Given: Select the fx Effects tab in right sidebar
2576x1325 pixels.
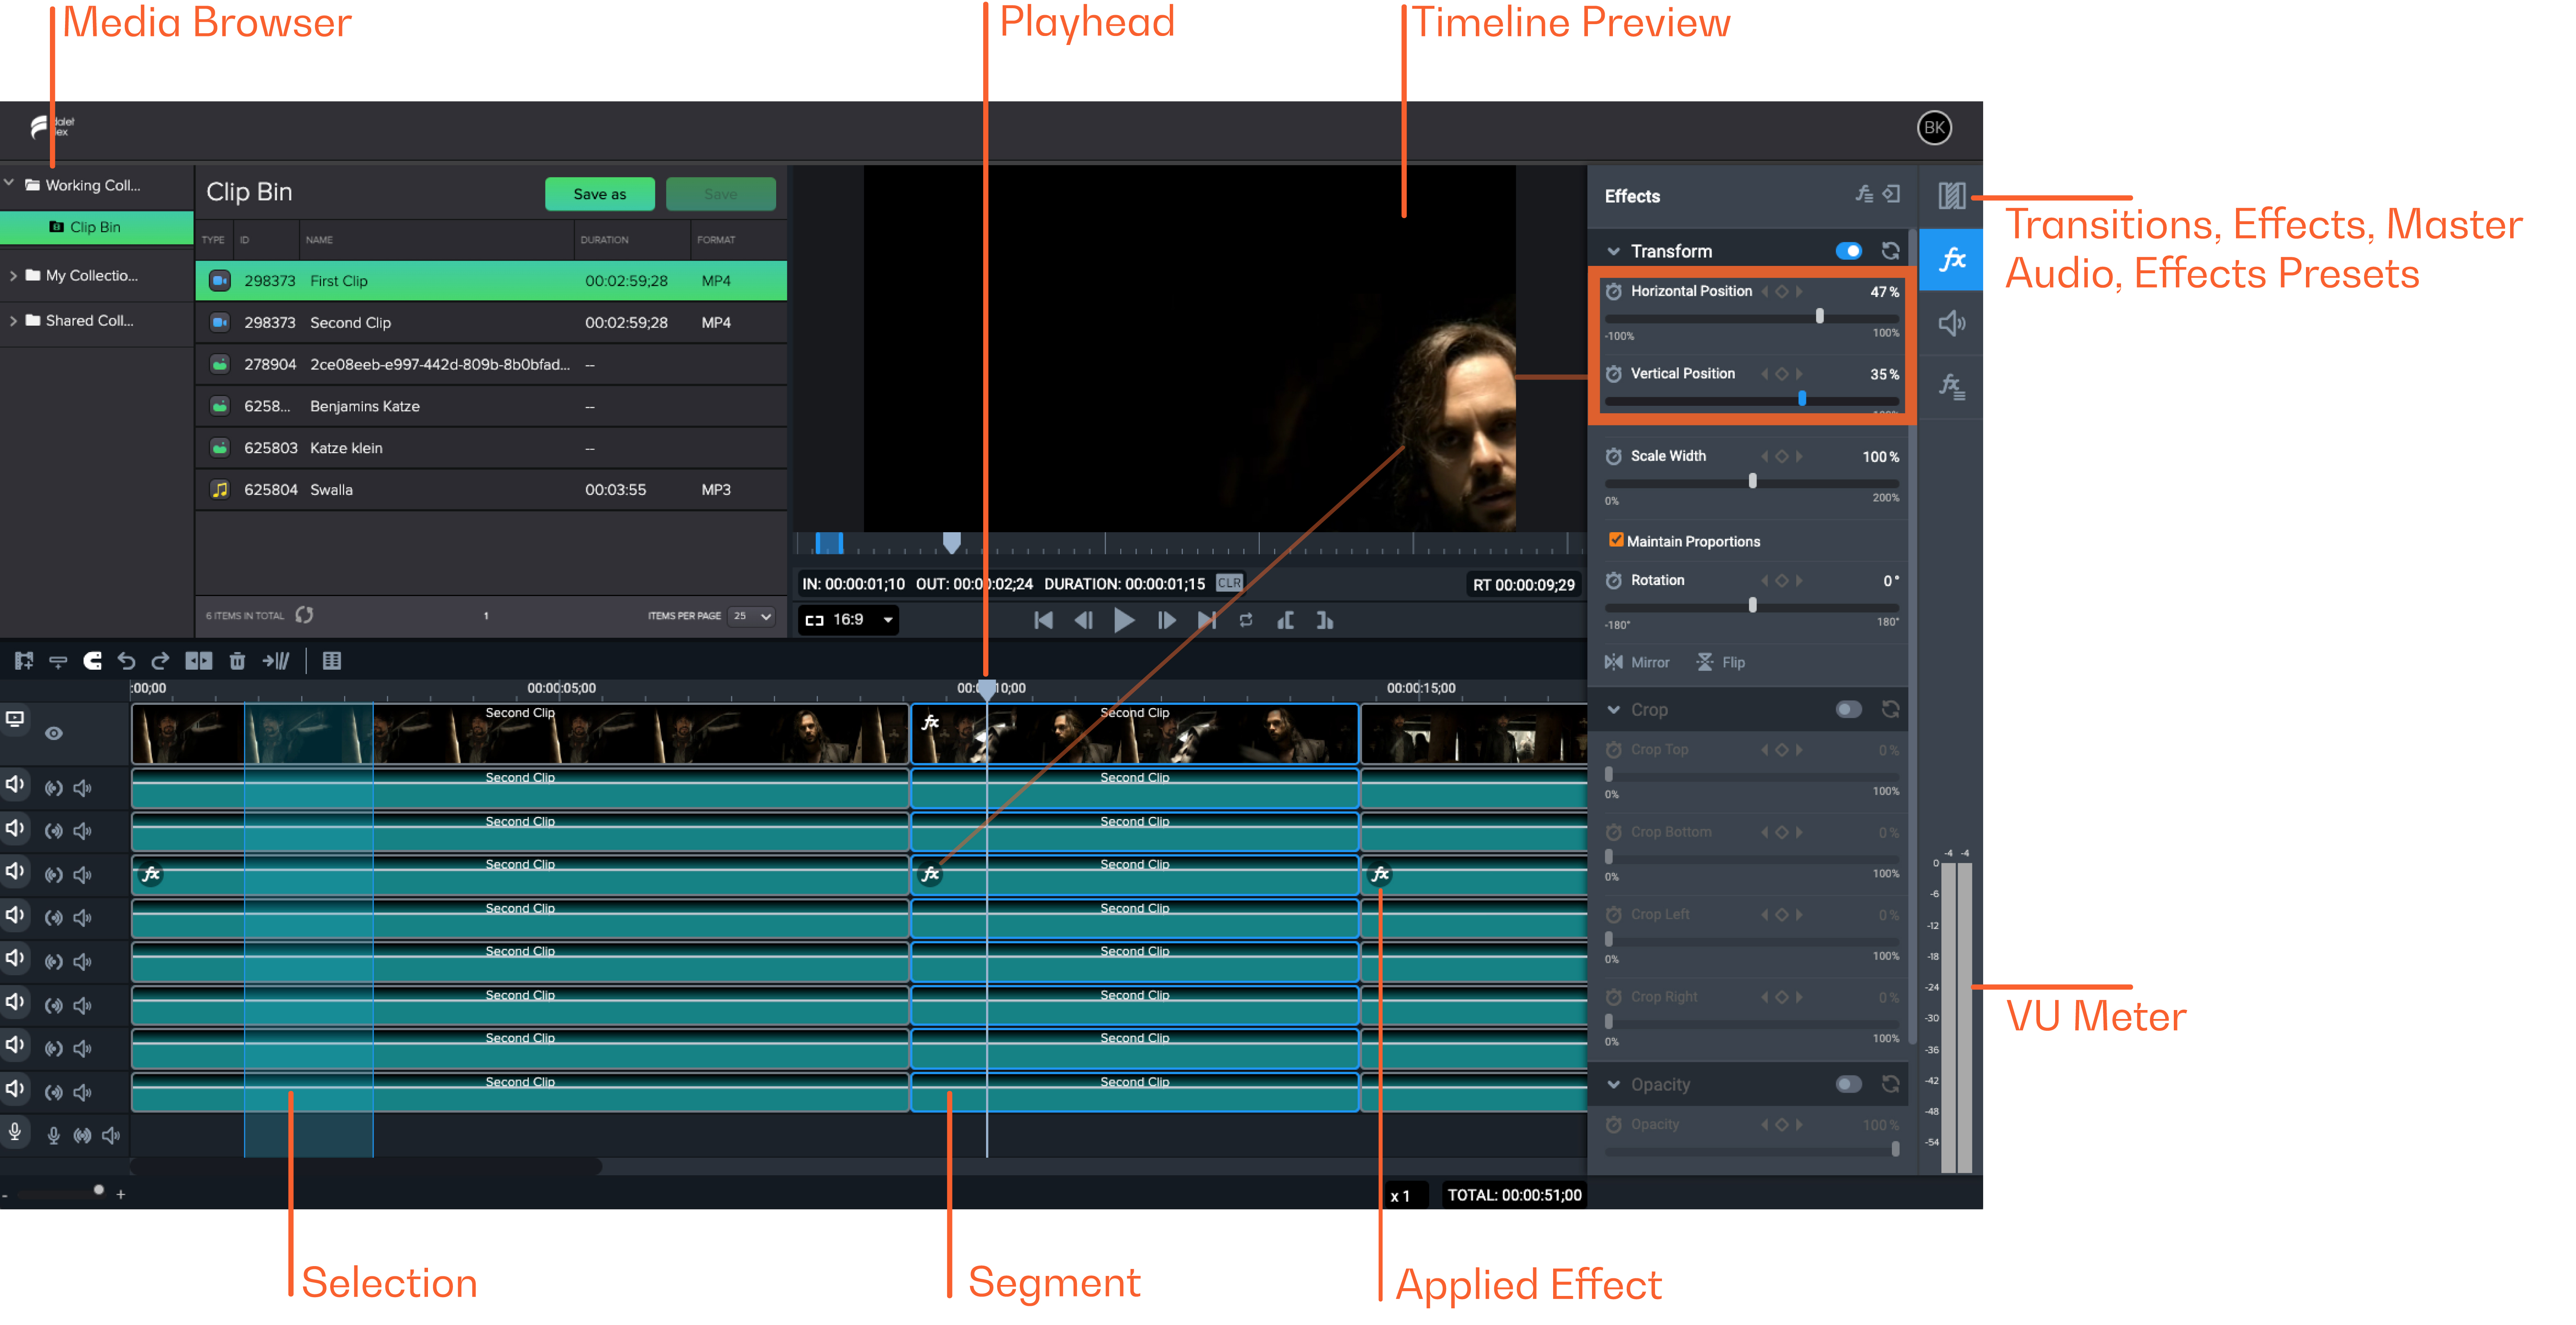Looking at the screenshot, I should pos(1951,260).
